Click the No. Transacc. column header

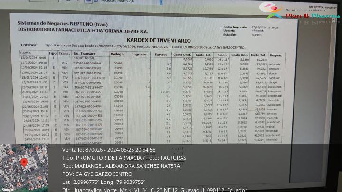click(x=85, y=54)
